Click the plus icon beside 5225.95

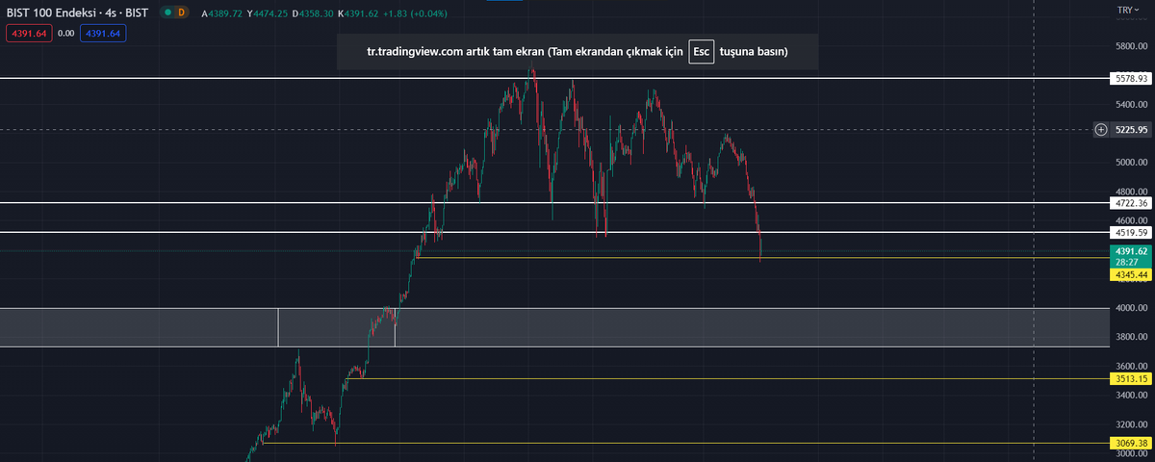click(1101, 130)
